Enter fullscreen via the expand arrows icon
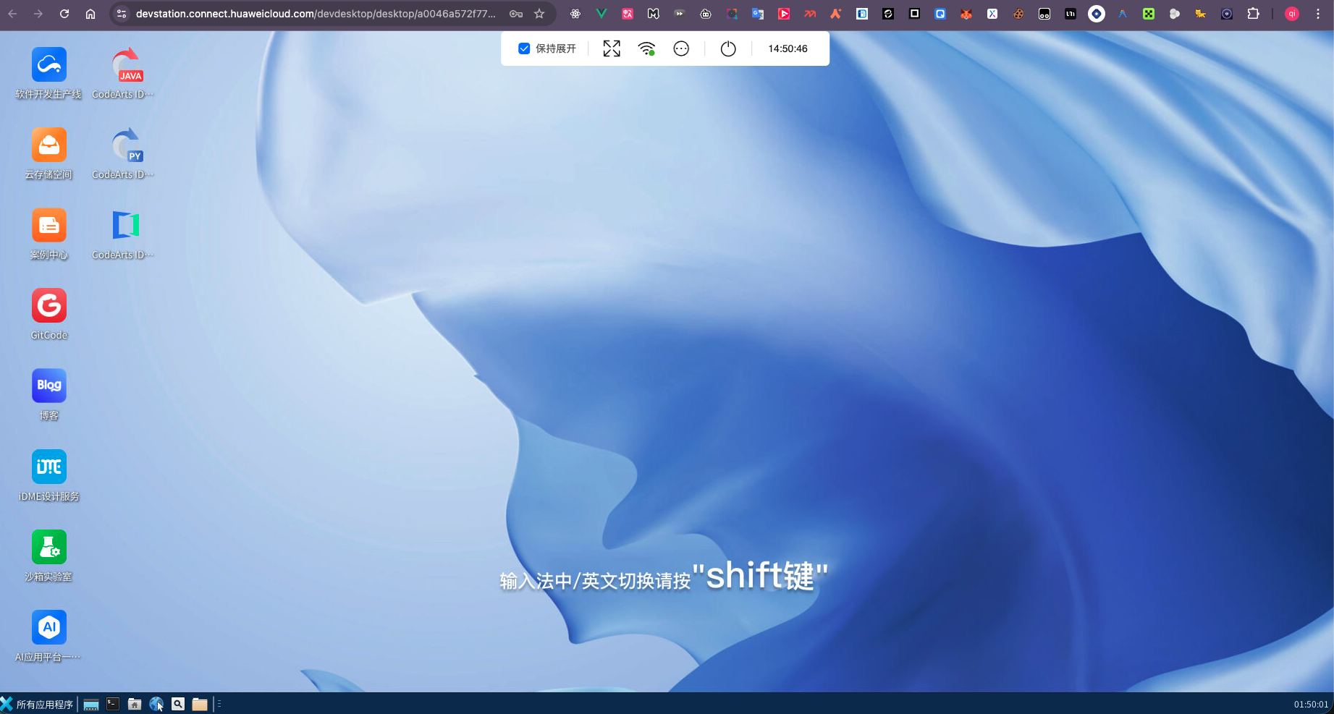Viewport: 1334px width, 714px height. (611, 48)
